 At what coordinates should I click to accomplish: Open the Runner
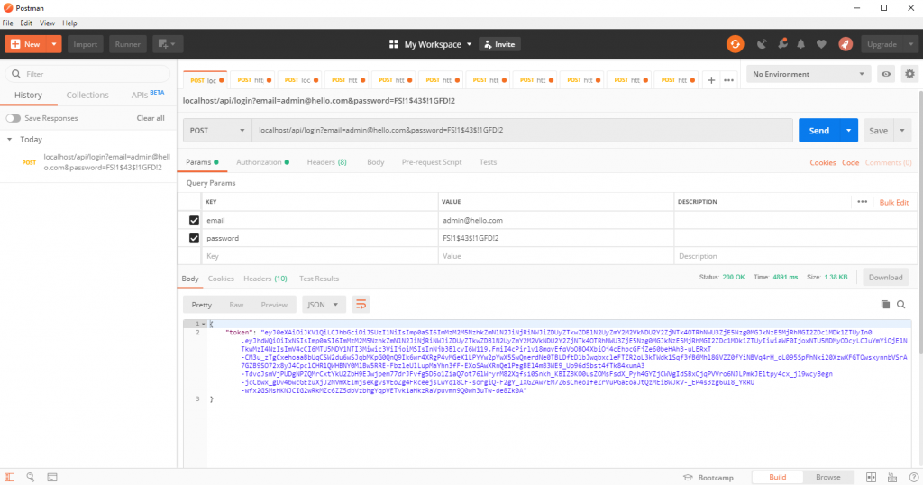[128, 44]
